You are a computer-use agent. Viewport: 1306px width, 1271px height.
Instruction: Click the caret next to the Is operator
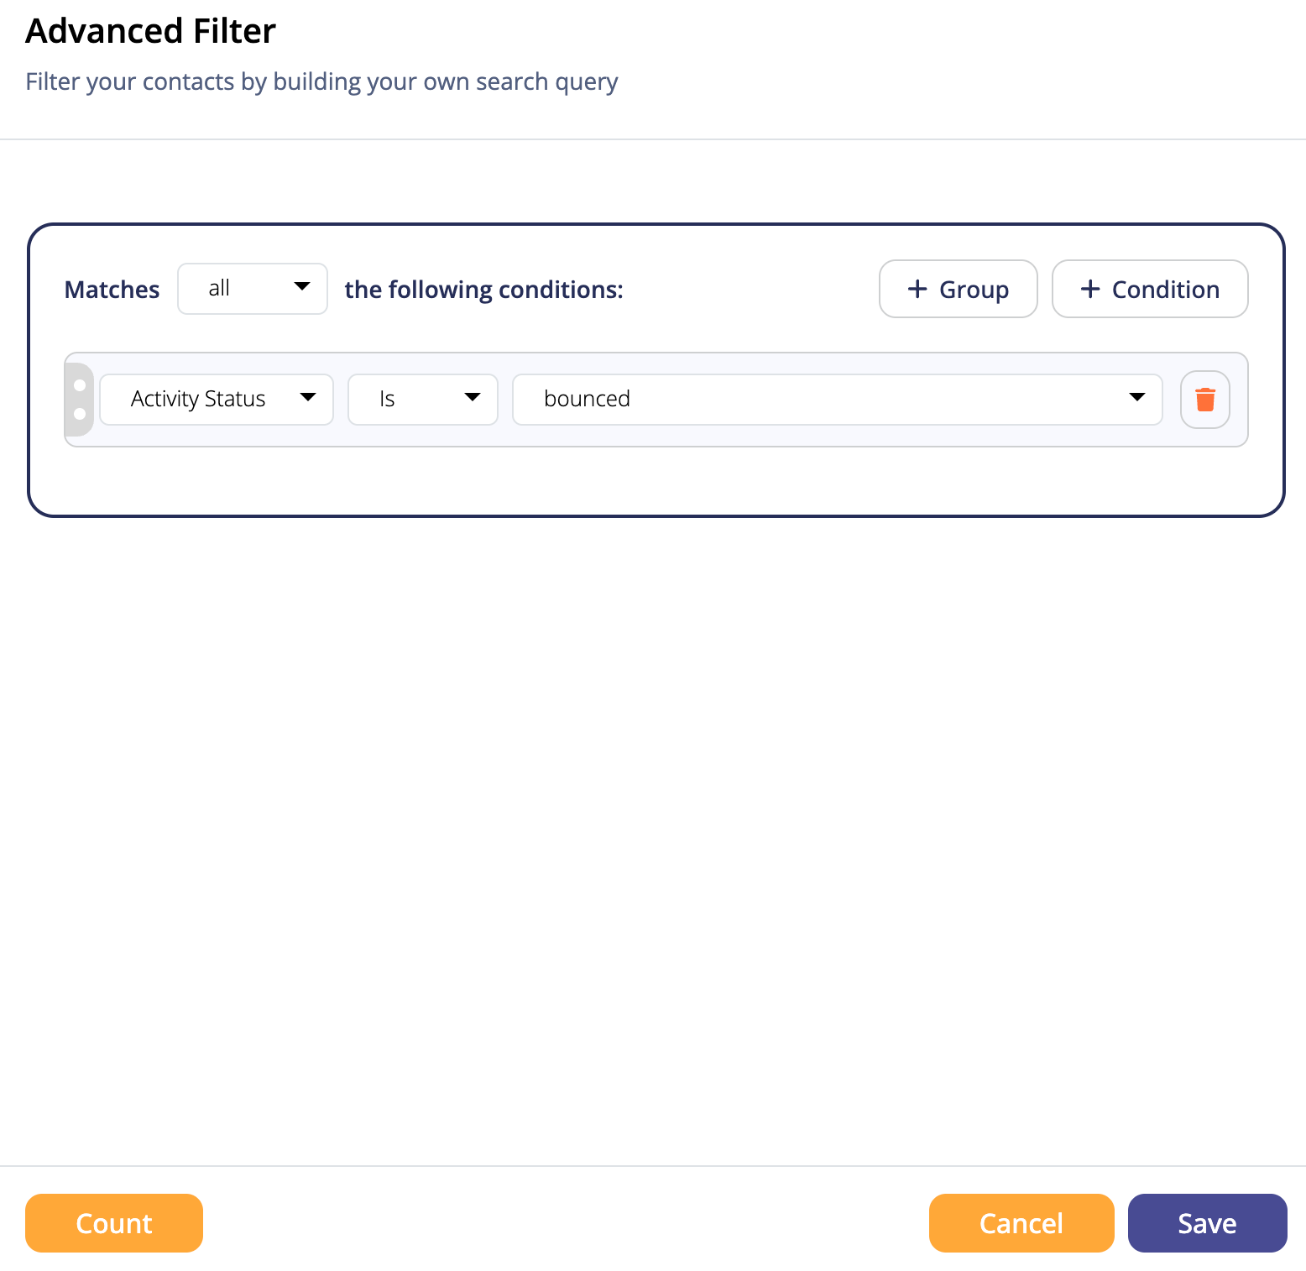tap(473, 398)
